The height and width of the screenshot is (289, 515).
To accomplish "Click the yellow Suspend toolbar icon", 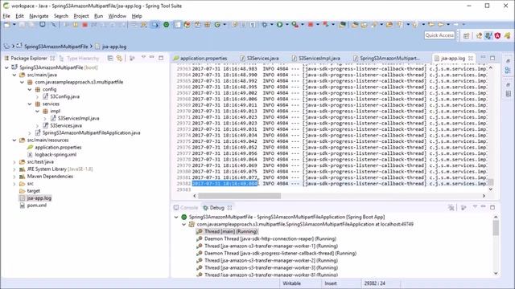I will click(x=76, y=25).
